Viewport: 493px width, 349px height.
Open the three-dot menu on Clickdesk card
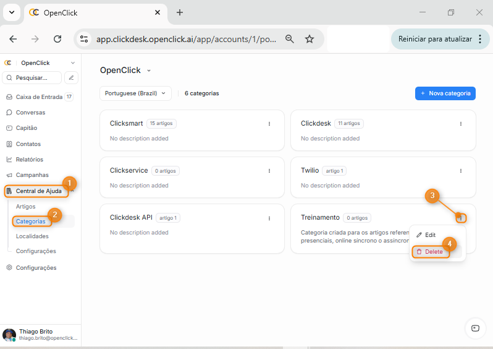pos(461,124)
